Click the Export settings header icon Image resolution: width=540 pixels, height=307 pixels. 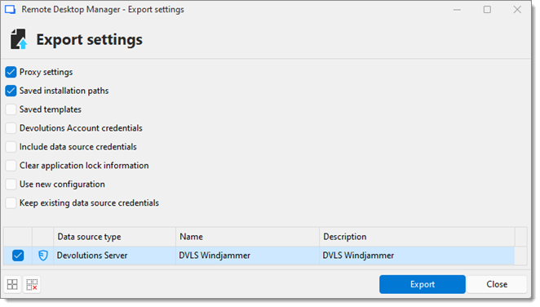click(x=19, y=39)
